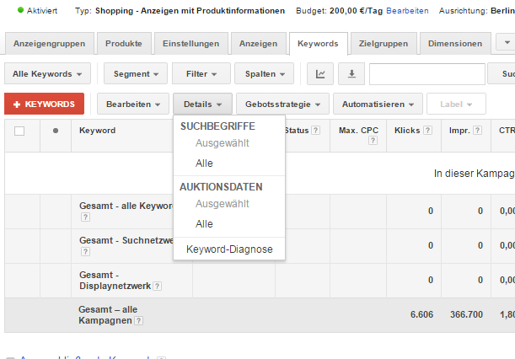Viewport: 515px width, 359px height.
Task: Switch to the Anzeigen tab
Action: [x=258, y=43]
